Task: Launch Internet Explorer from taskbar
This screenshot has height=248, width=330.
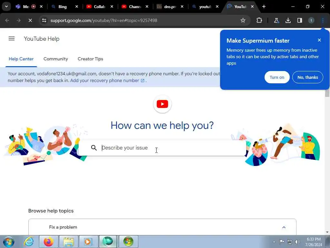Action: click(x=29, y=242)
